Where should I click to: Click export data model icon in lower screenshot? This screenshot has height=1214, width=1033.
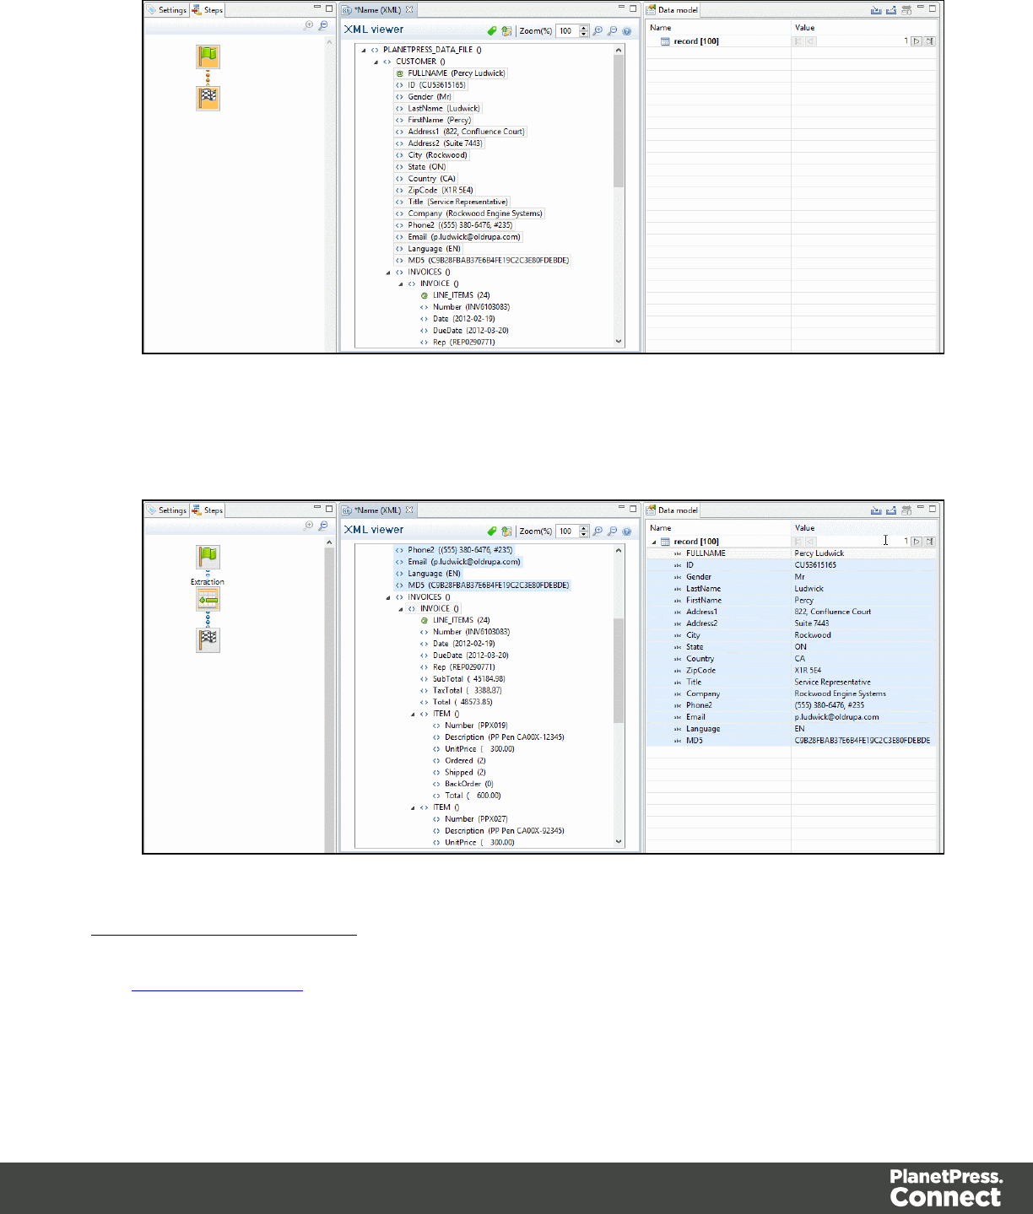pos(890,510)
